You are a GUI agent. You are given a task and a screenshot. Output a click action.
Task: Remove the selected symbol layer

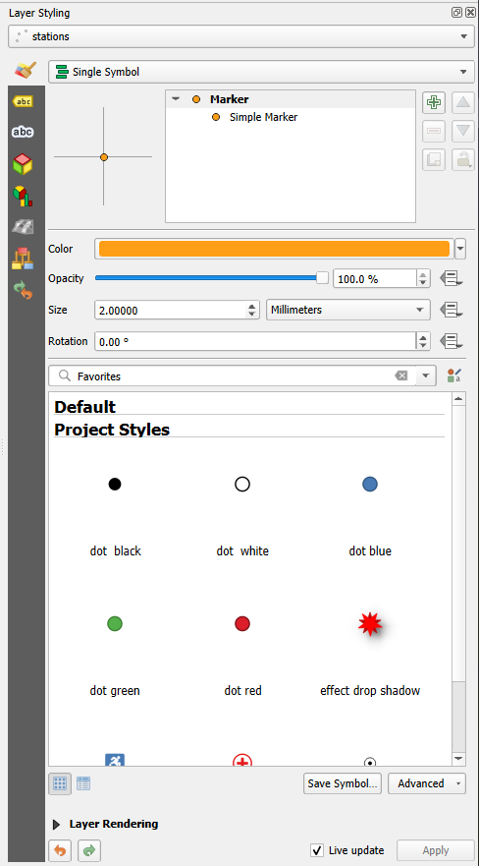pos(434,131)
